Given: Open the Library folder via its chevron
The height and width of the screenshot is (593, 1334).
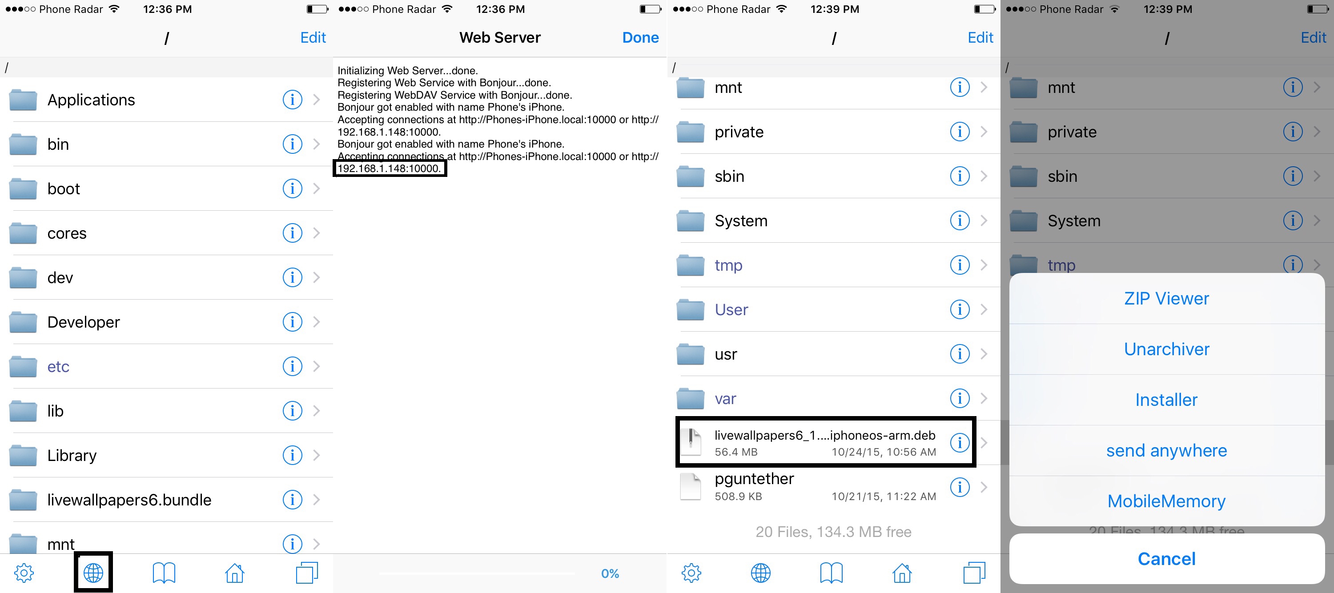Looking at the screenshot, I should click(317, 455).
